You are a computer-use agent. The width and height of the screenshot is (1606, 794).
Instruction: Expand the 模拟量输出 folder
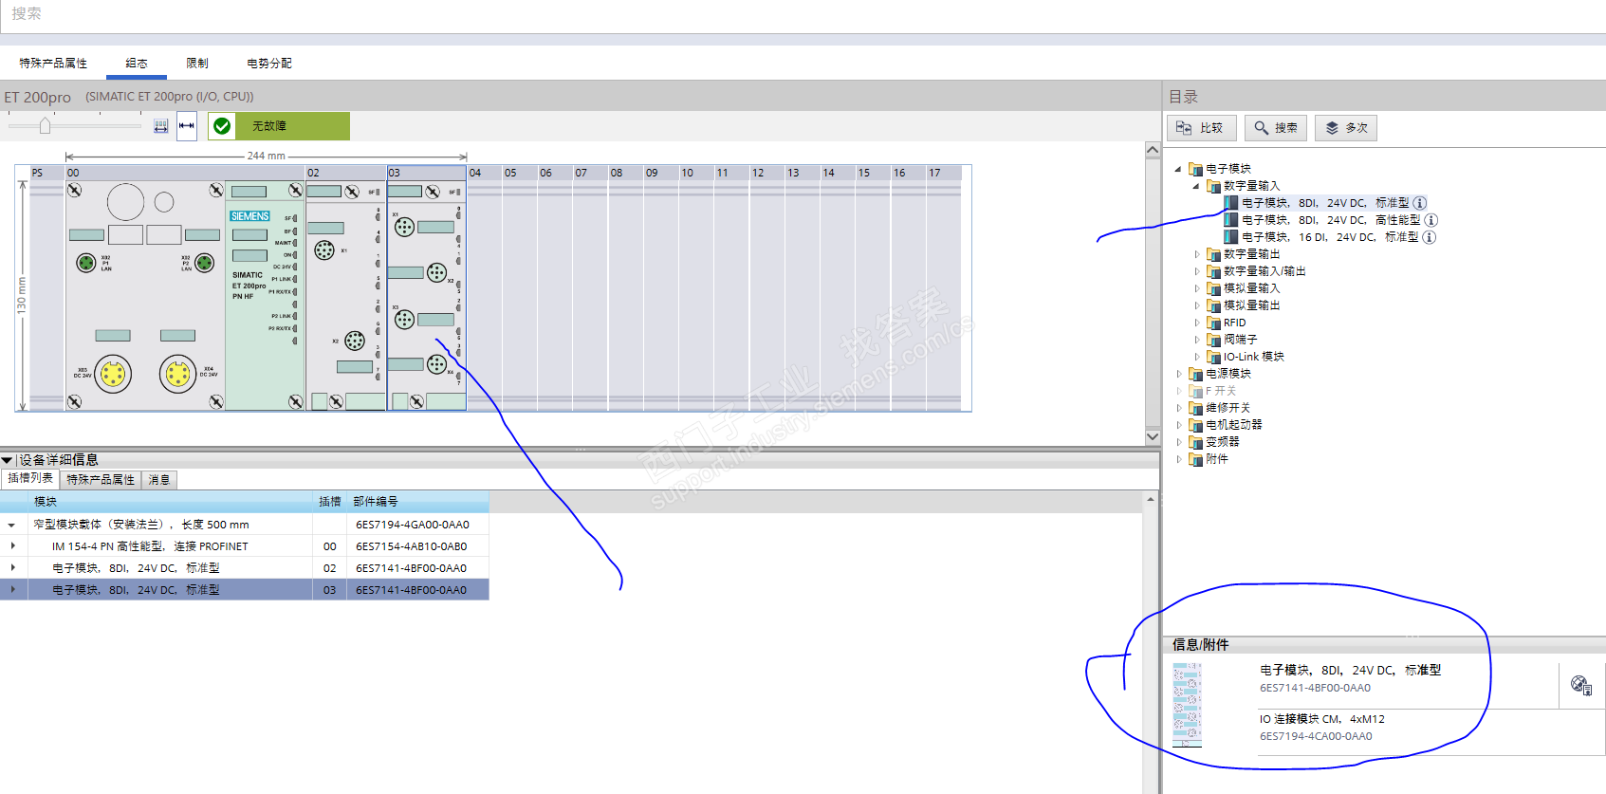1196,305
